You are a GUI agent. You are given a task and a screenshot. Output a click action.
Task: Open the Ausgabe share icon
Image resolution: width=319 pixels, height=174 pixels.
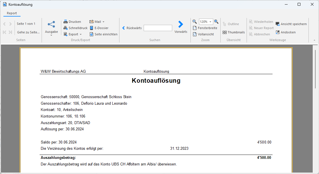(51, 24)
